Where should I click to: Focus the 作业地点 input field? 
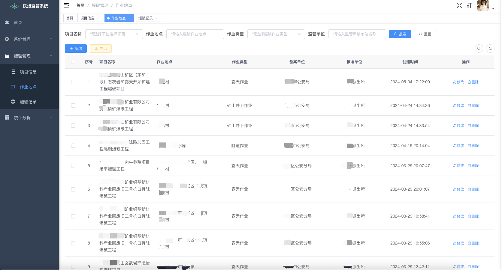point(195,34)
